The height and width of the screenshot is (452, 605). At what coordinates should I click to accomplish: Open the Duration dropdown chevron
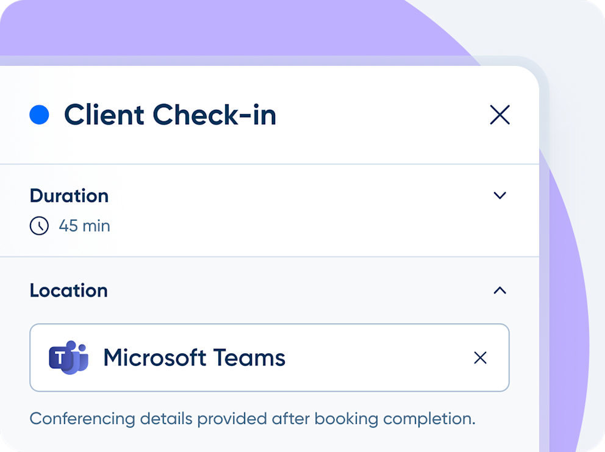tap(500, 195)
